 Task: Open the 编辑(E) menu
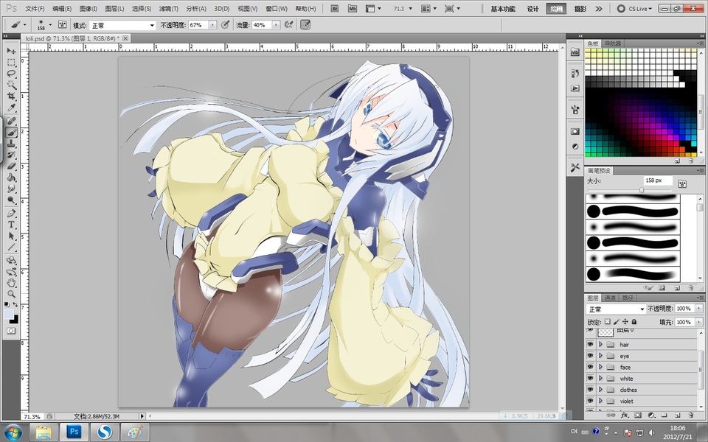[62, 9]
